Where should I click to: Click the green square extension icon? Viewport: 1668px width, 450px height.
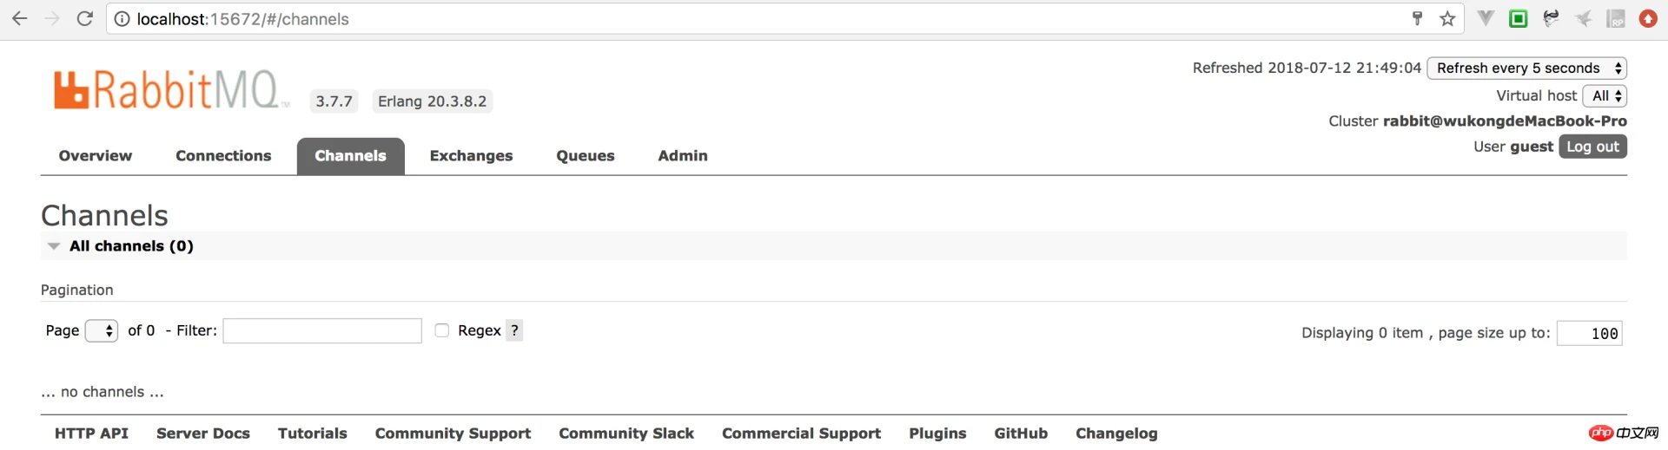[1518, 18]
